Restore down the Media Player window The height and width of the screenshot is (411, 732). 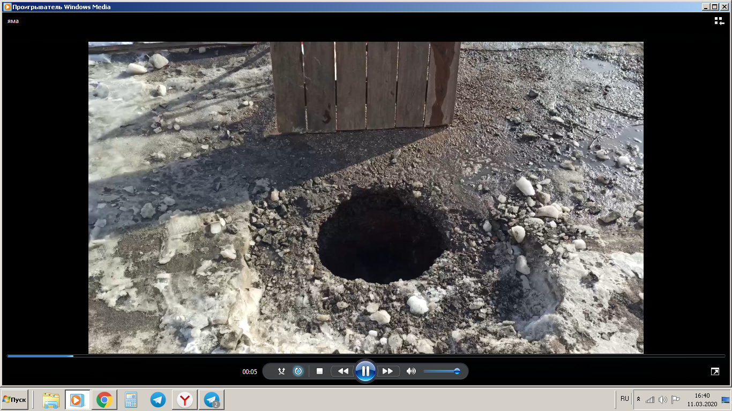pos(714,6)
